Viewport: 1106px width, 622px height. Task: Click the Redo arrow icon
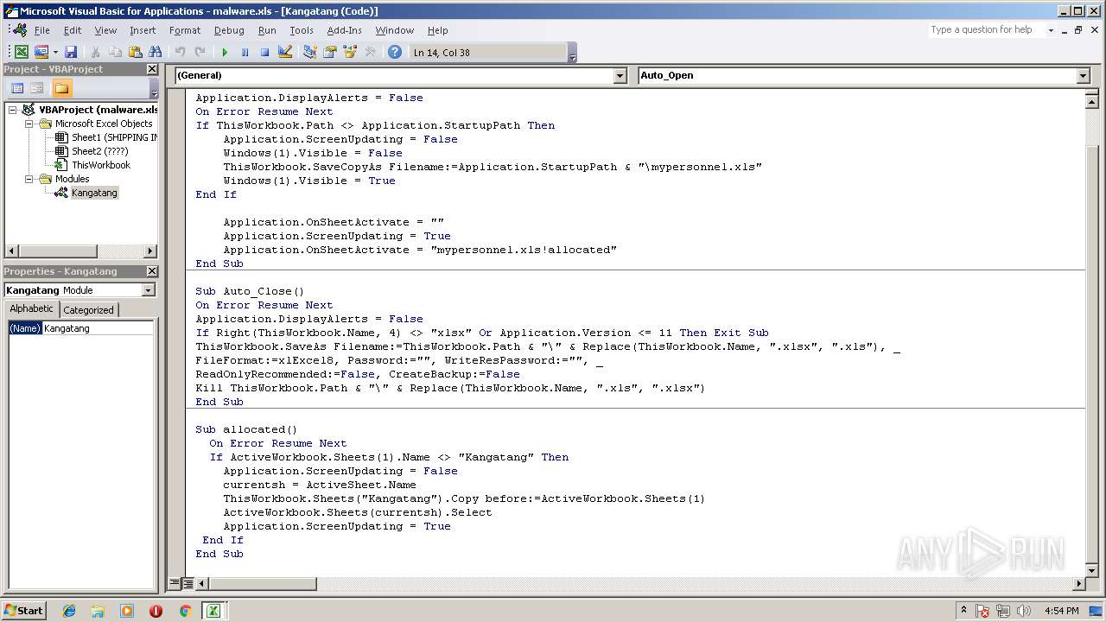click(x=200, y=52)
